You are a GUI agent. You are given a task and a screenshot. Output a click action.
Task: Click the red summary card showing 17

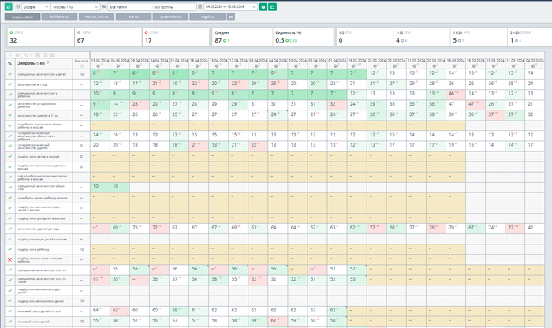[176, 37]
